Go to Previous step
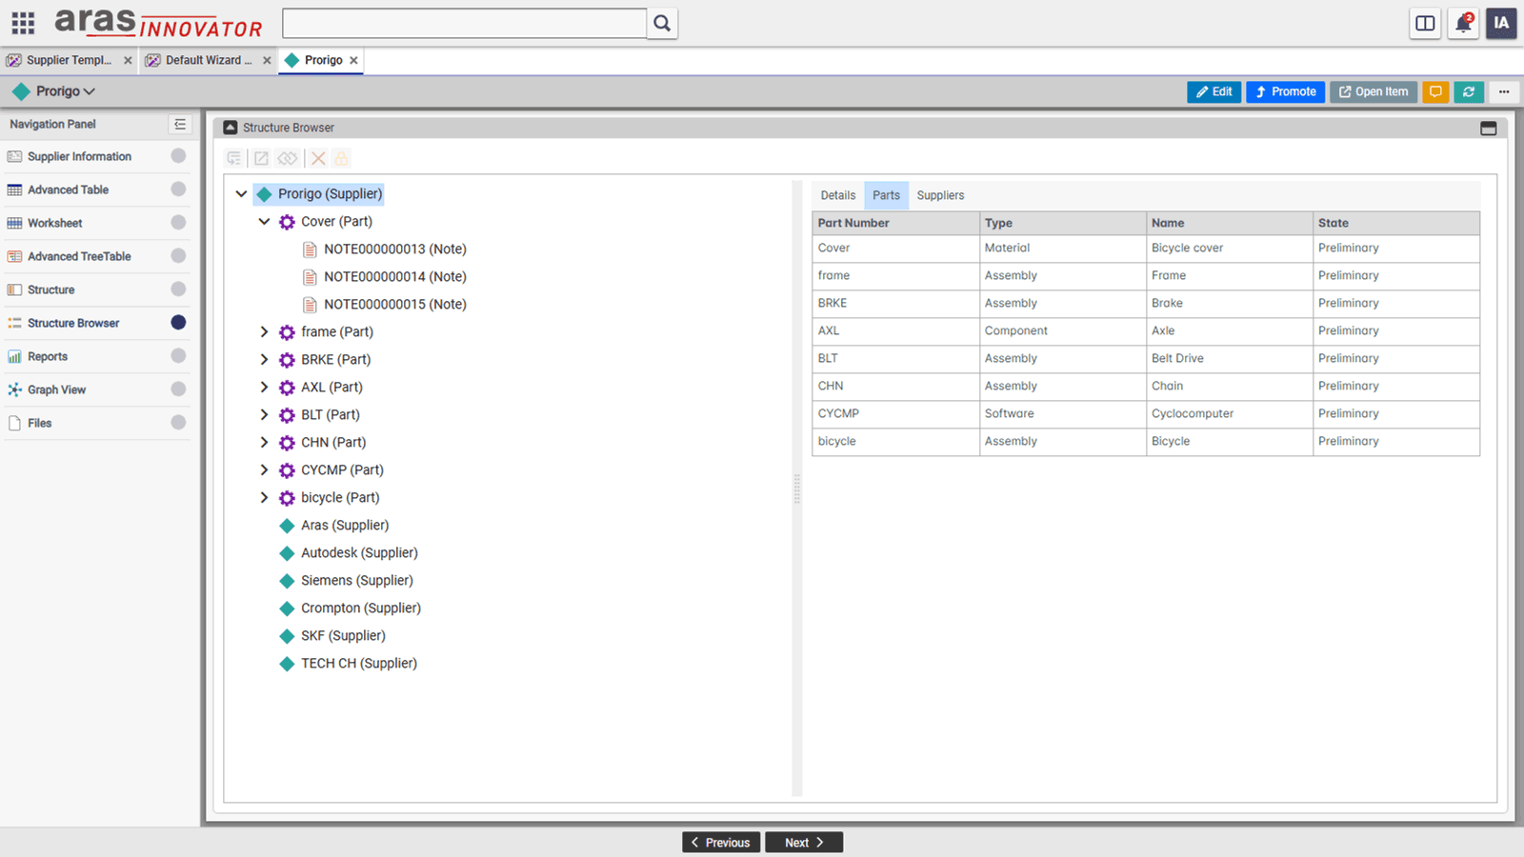The width and height of the screenshot is (1524, 857). coord(721,843)
